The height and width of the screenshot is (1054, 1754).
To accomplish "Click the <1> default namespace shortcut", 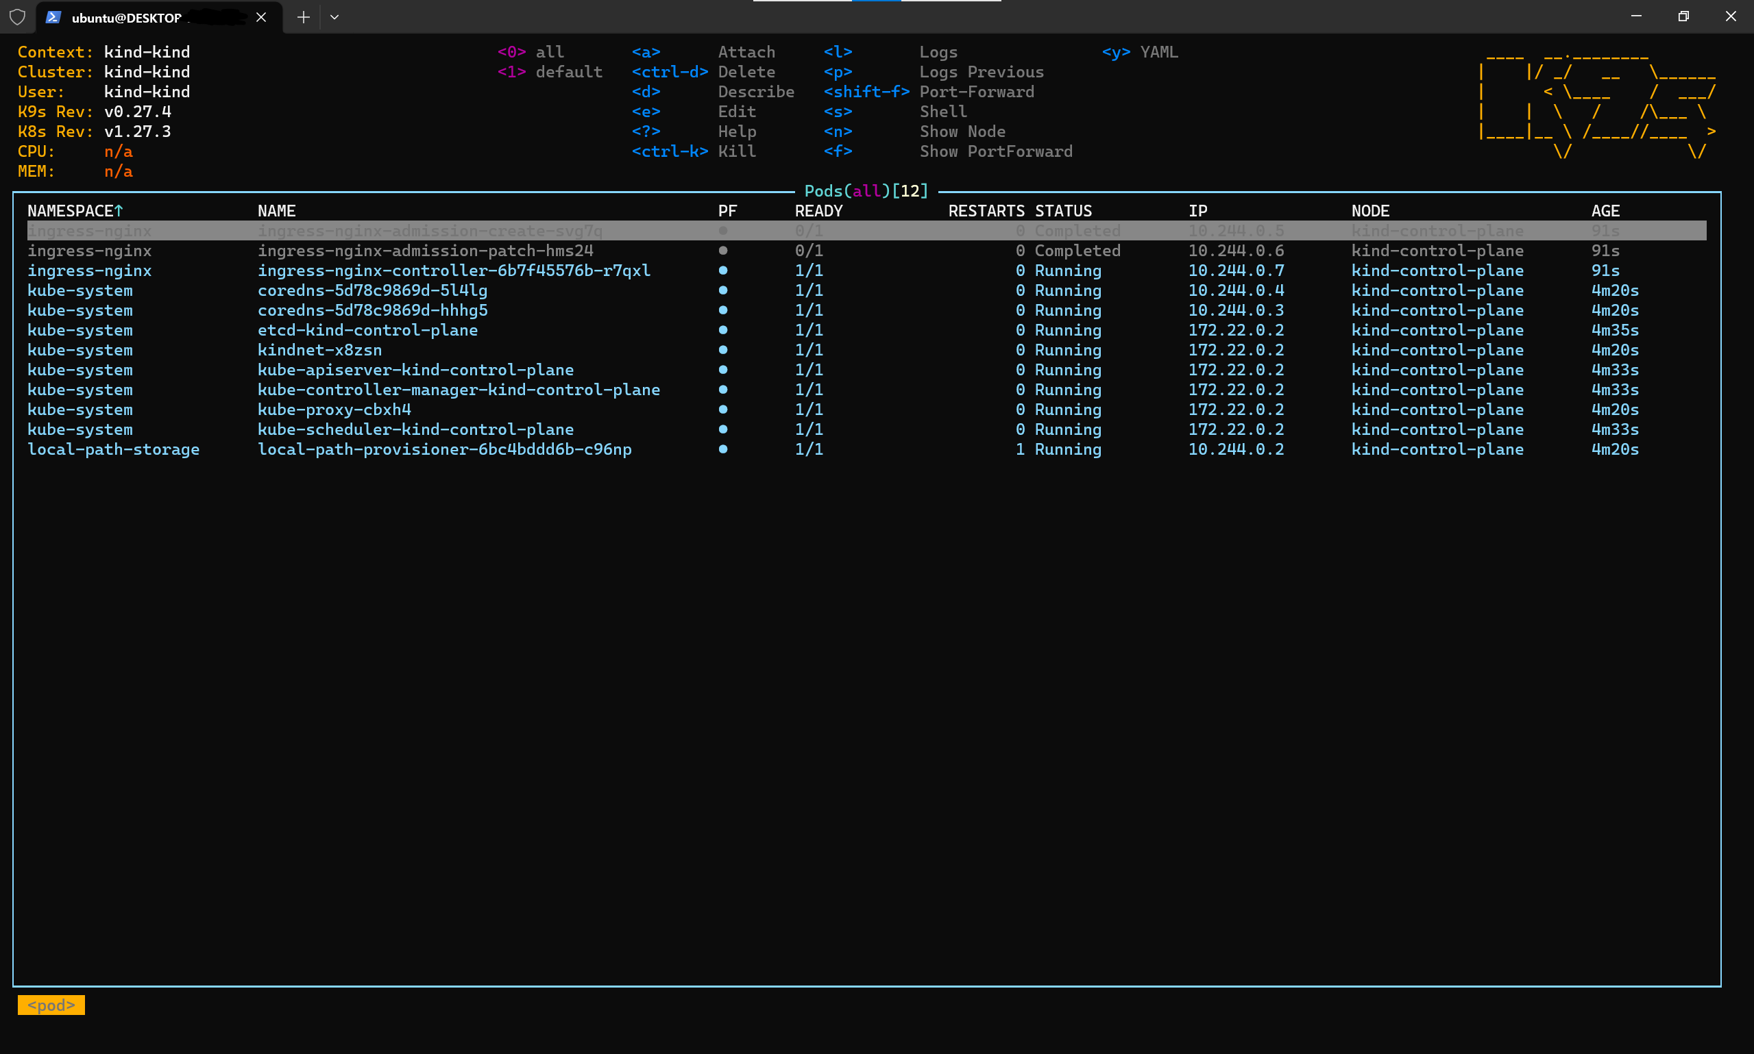I will click(x=550, y=72).
